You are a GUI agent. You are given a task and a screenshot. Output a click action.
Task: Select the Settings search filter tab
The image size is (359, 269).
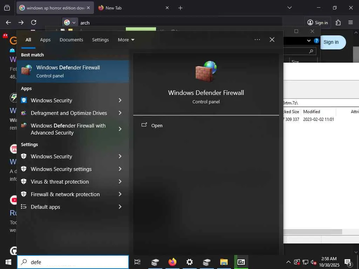tap(100, 40)
